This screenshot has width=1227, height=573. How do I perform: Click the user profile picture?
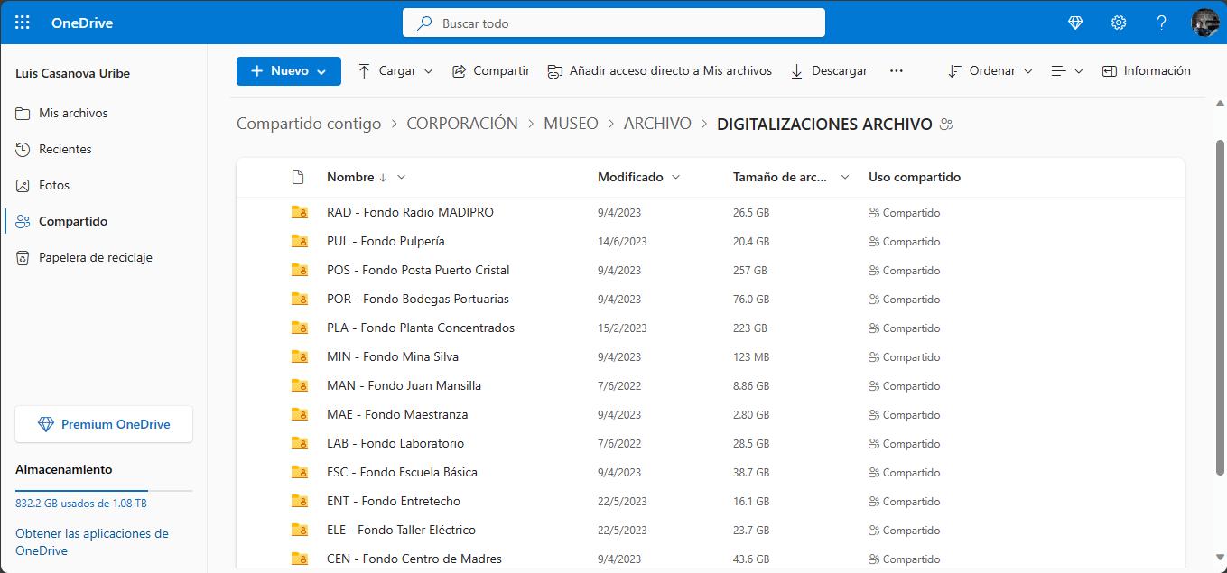tap(1205, 23)
